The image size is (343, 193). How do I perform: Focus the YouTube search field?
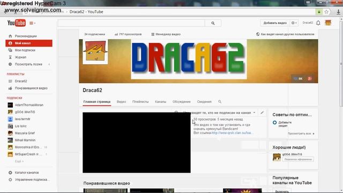click(131, 23)
